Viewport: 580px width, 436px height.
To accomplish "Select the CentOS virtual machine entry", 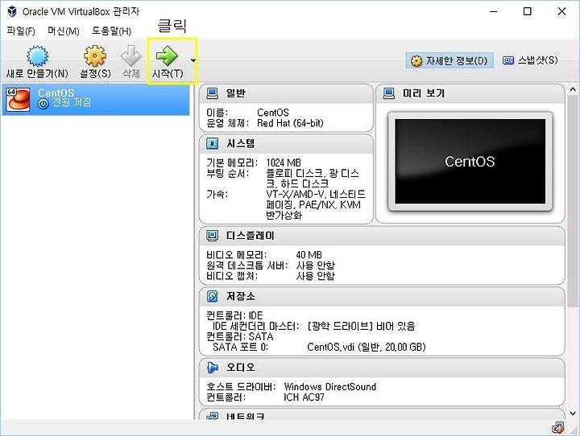I will pyautogui.click(x=96, y=100).
